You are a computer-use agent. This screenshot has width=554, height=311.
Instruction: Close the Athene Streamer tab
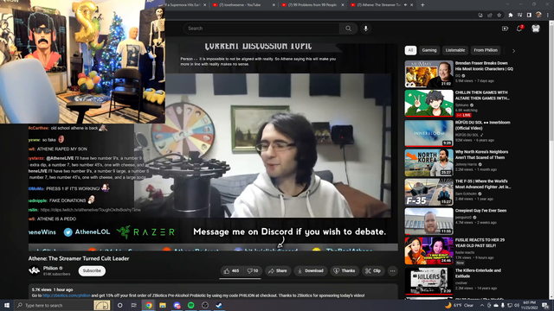coord(412,5)
